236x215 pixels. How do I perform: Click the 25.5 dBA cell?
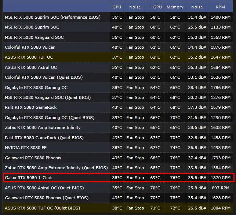pos(197,27)
